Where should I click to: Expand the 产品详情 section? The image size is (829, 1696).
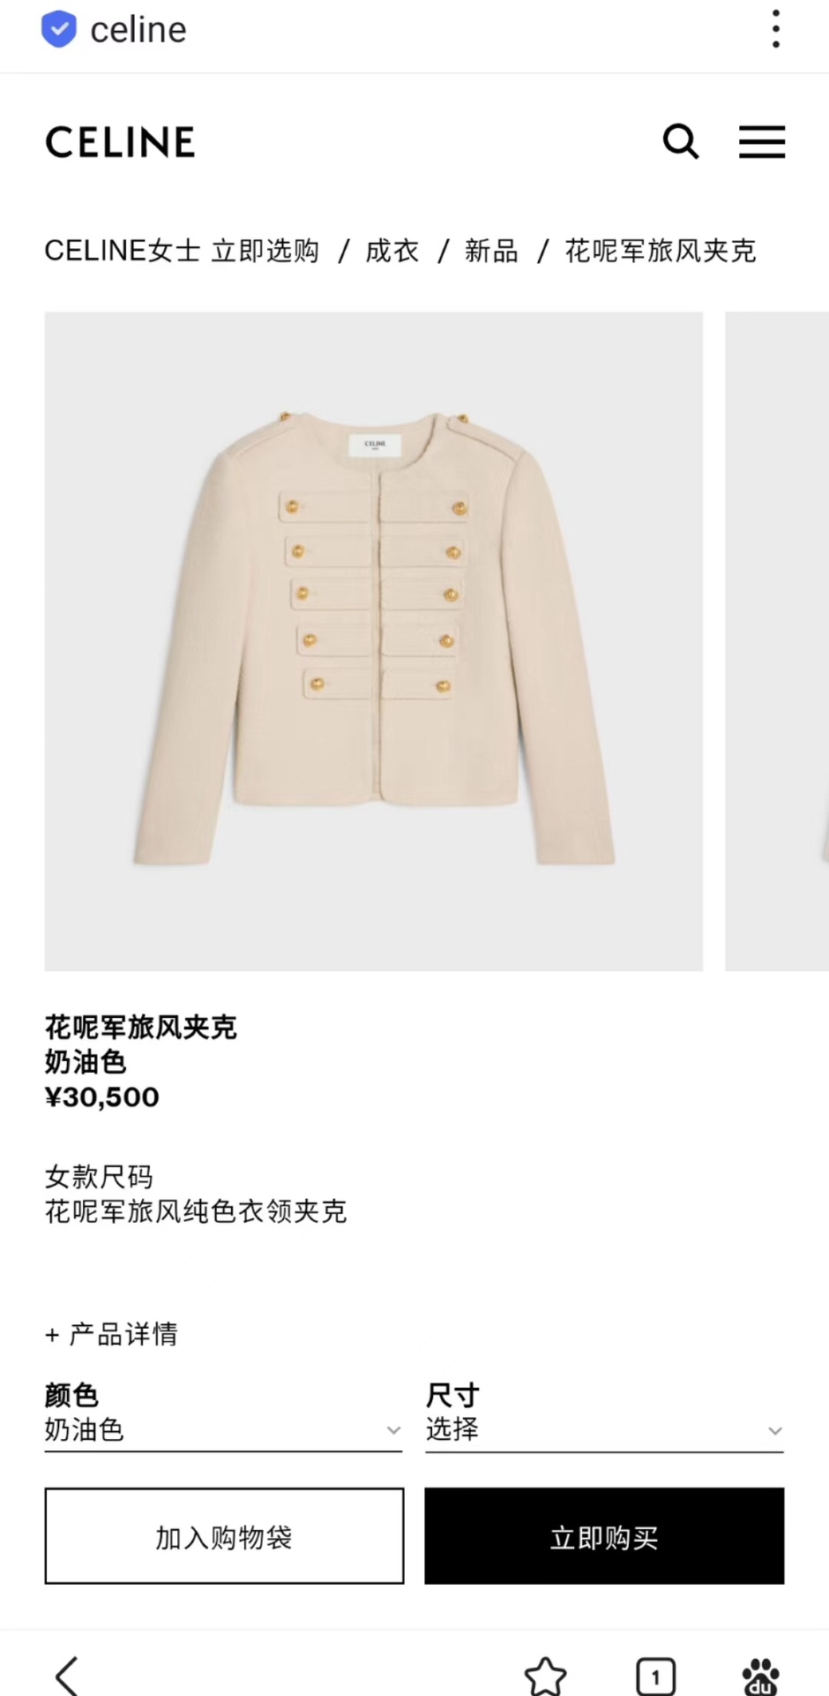(x=111, y=1334)
